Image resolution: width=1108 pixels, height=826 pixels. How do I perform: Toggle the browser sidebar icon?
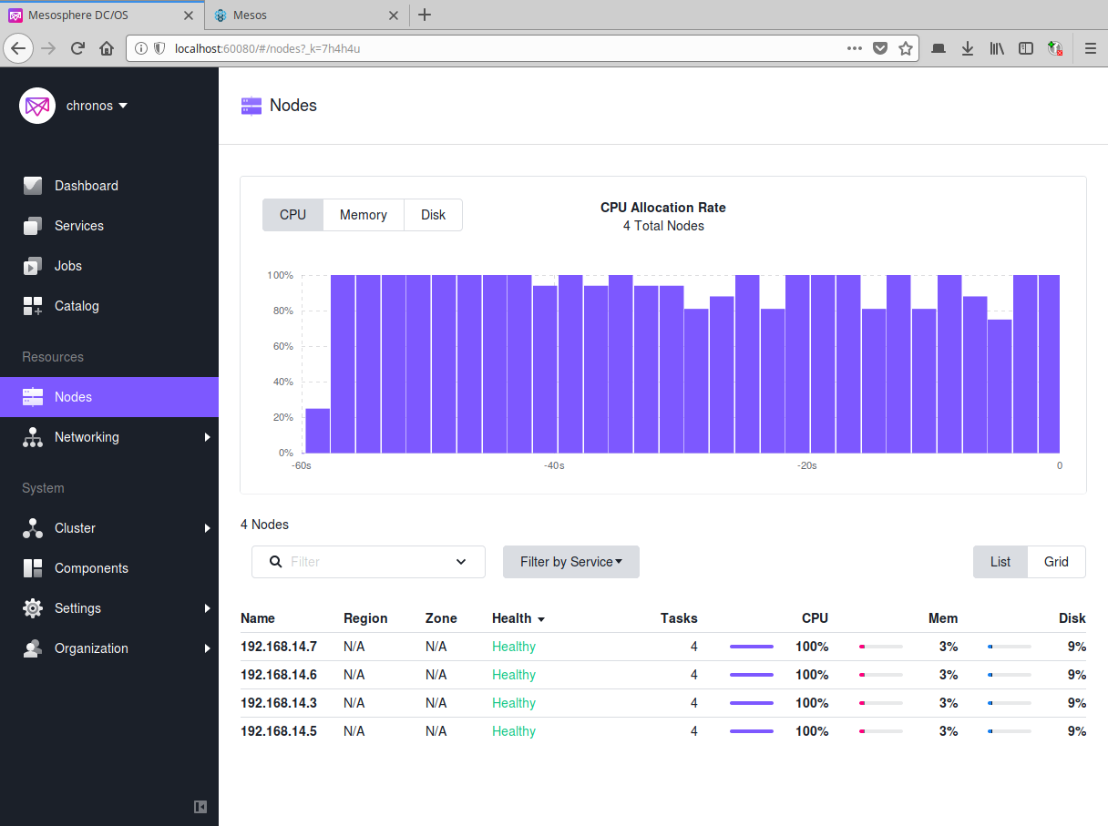[x=1026, y=48]
